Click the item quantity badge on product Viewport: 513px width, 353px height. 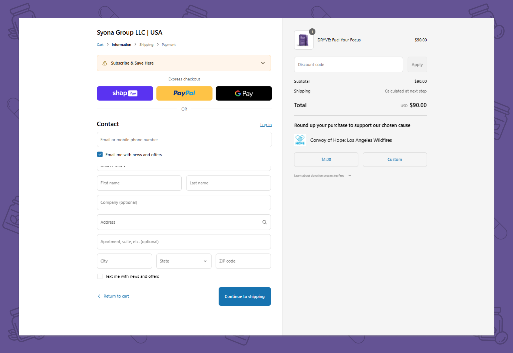pyautogui.click(x=312, y=32)
